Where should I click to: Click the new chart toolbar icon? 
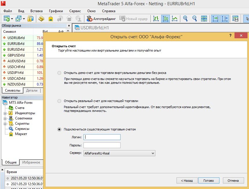[x=6, y=19]
